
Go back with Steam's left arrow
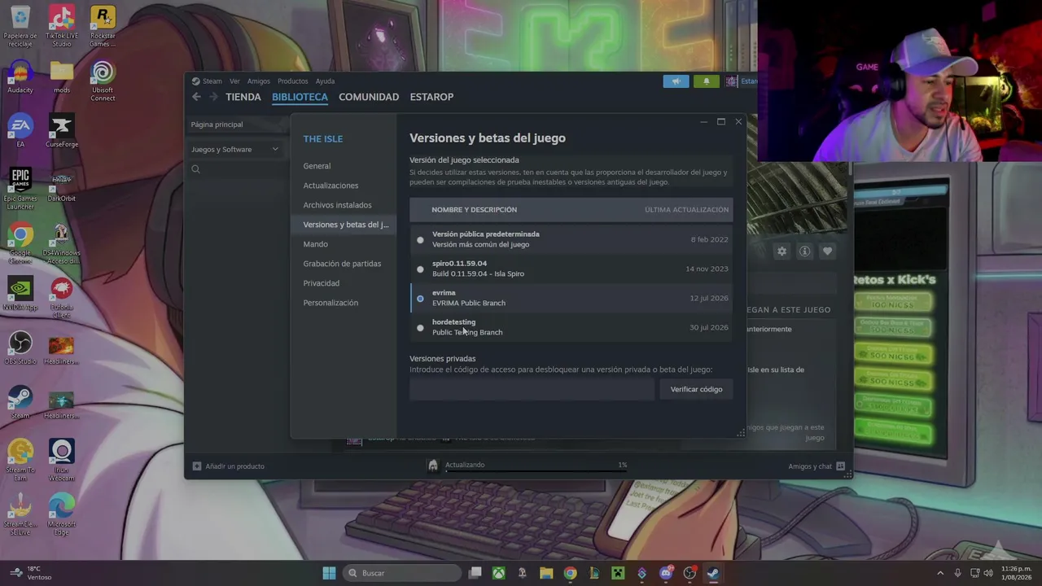[196, 97]
